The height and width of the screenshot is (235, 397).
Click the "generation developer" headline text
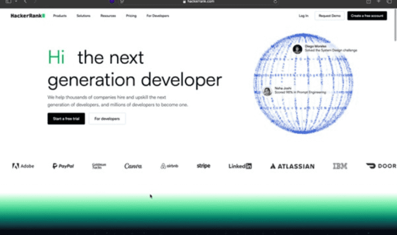pos(135,80)
